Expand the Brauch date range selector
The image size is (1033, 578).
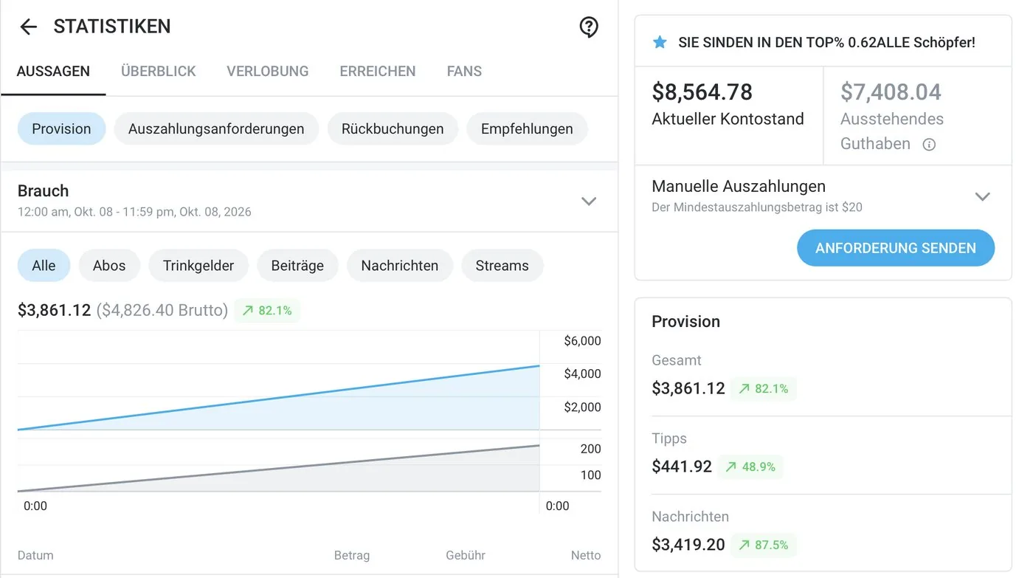point(588,201)
